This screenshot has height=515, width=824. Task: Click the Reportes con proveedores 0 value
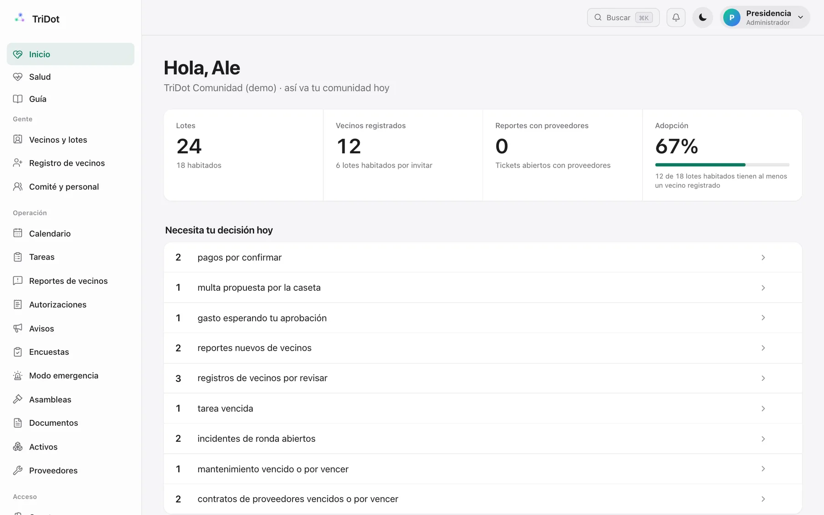(x=502, y=146)
